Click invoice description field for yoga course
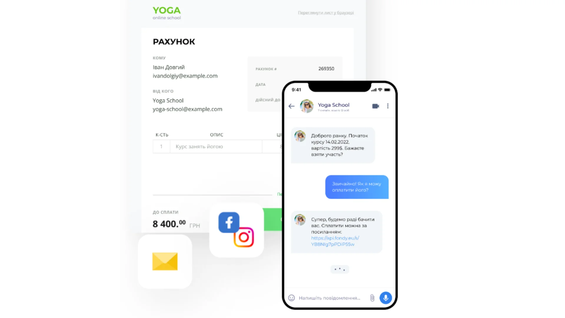Viewport: 565px width, 318px height. coord(216,146)
